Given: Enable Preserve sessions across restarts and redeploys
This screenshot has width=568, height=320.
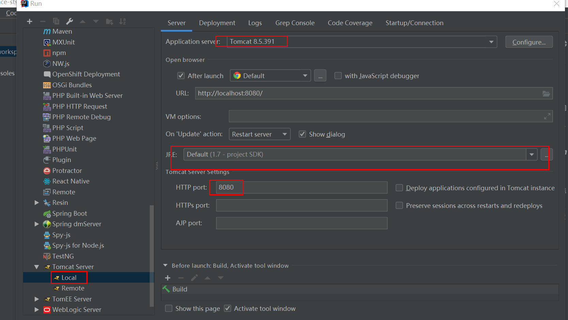Looking at the screenshot, I should pyautogui.click(x=399, y=206).
